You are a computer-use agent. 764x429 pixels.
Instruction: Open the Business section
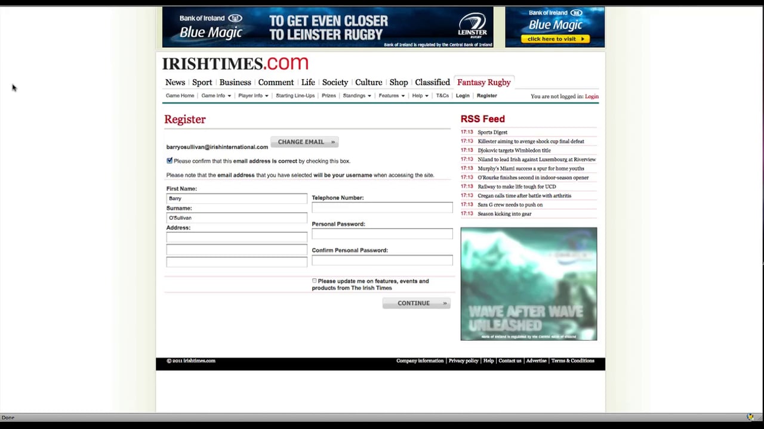tap(235, 82)
